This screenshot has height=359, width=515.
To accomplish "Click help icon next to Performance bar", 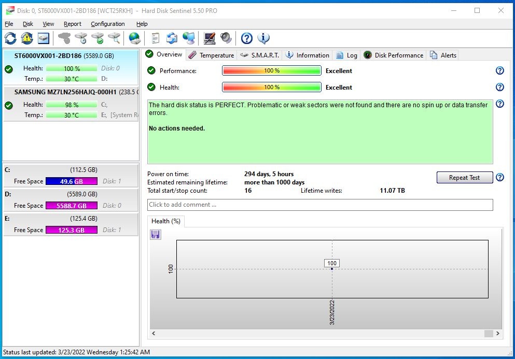I will click(x=499, y=70).
